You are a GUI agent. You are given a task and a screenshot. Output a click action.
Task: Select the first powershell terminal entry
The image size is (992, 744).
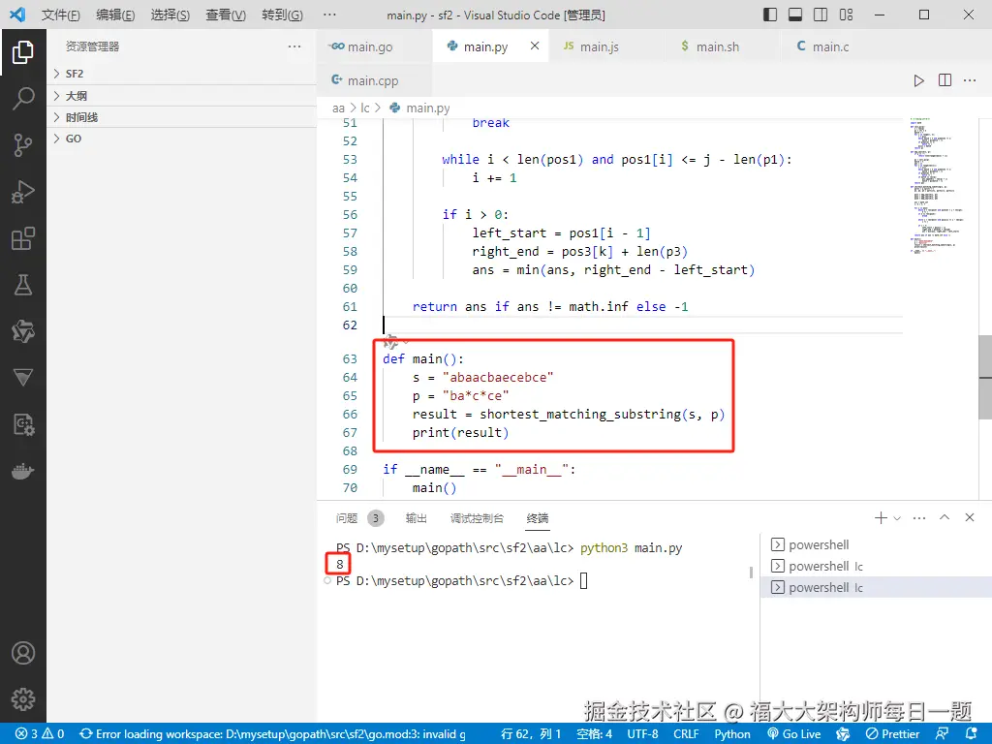tap(876, 544)
